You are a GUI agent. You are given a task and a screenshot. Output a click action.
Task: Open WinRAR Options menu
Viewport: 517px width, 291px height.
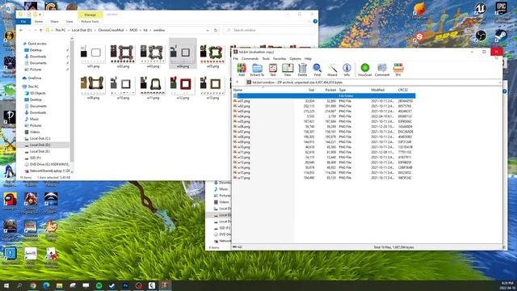(x=295, y=59)
